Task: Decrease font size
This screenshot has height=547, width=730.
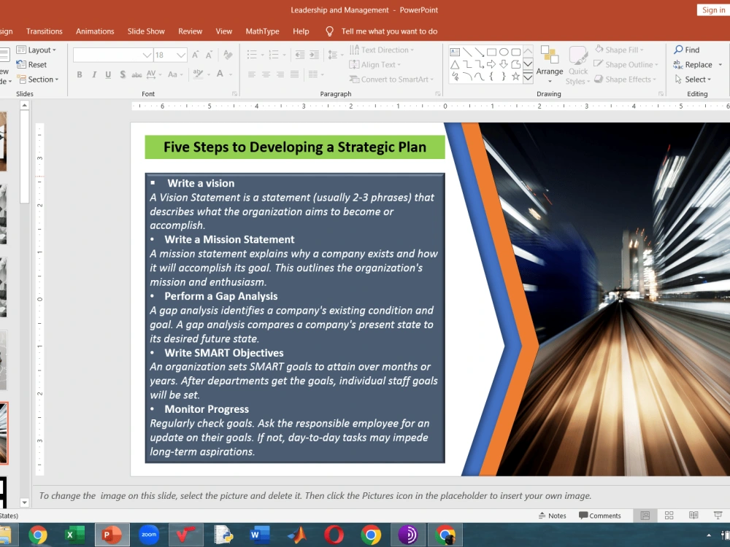Action: pyautogui.click(x=210, y=55)
